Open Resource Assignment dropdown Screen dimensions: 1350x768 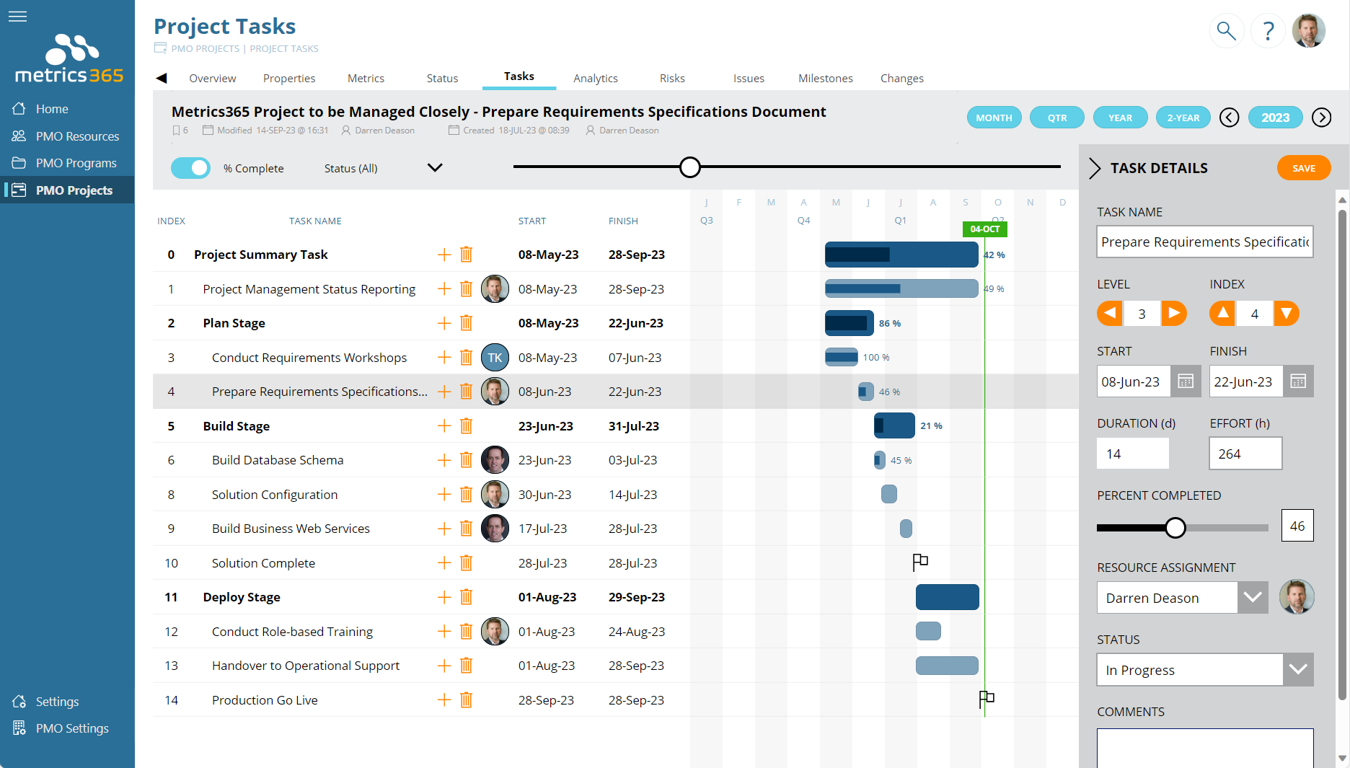coord(1253,598)
